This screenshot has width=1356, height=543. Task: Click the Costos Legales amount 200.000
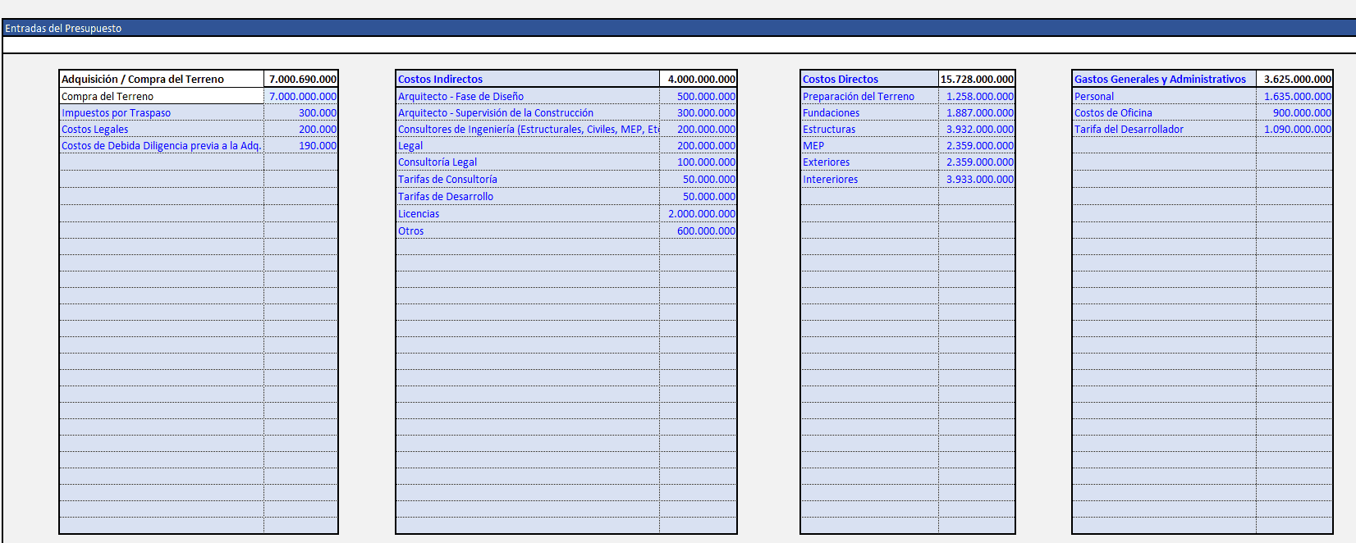click(301, 129)
